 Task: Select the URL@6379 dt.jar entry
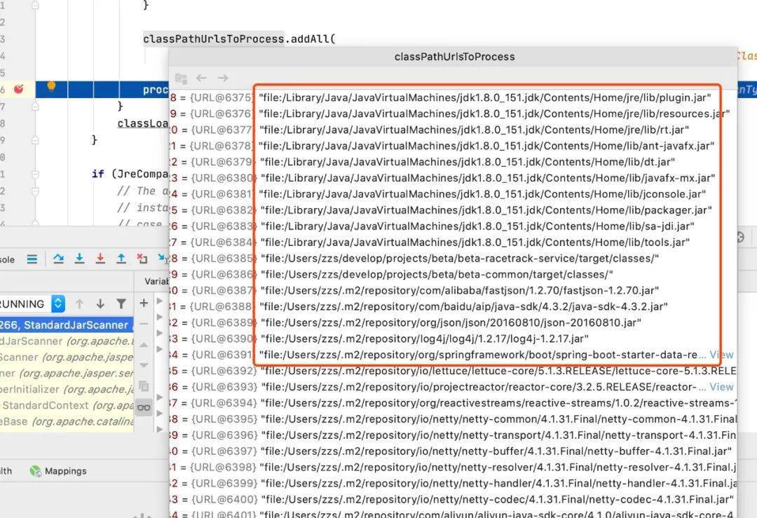pos(453,162)
